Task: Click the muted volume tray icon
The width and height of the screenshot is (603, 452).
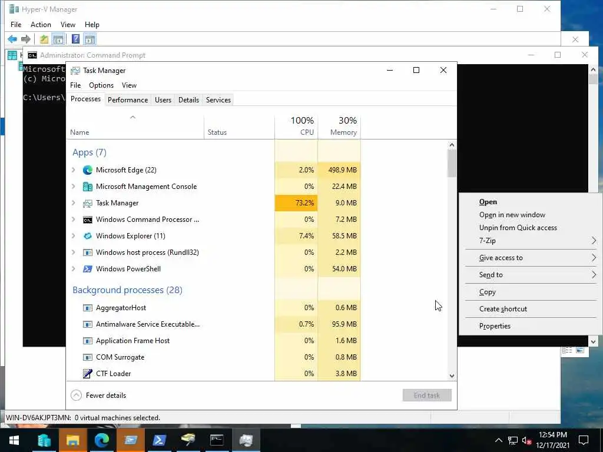Action: coord(526,440)
